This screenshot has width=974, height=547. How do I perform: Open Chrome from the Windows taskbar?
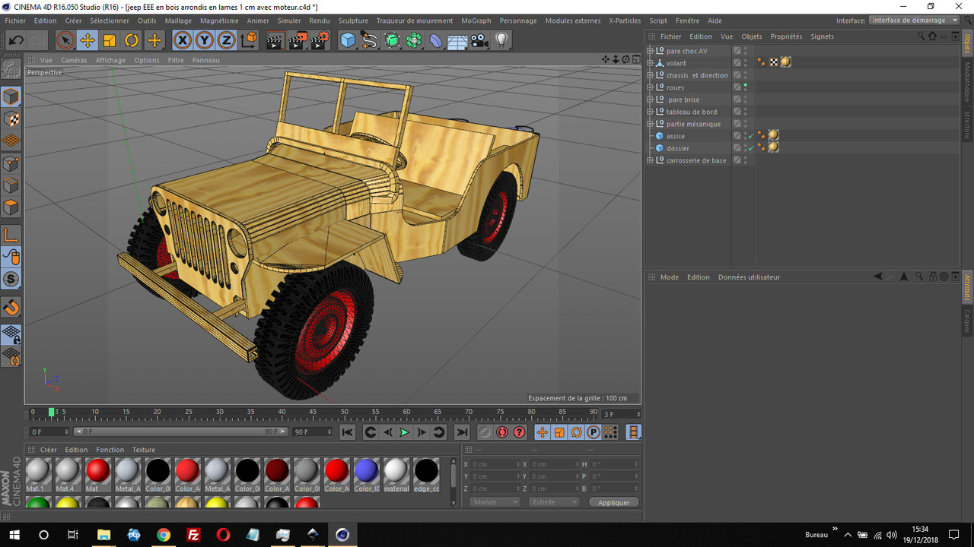163,535
